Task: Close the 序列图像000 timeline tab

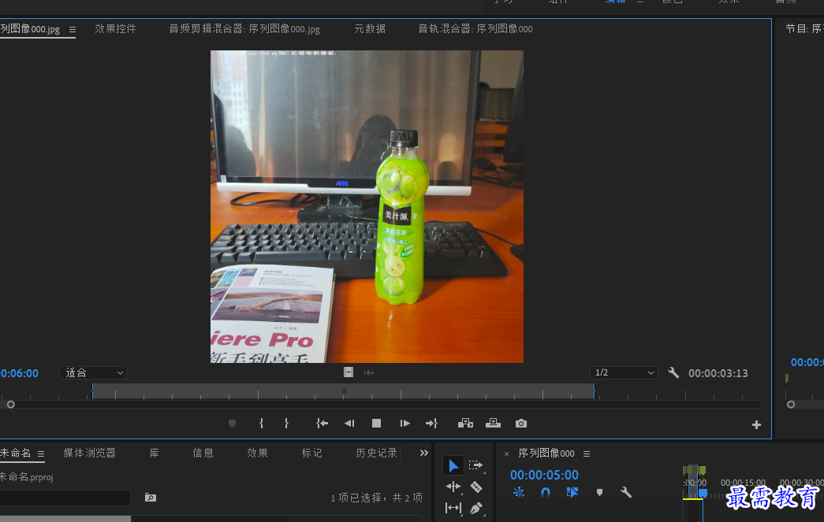Action: pos(506,454)
